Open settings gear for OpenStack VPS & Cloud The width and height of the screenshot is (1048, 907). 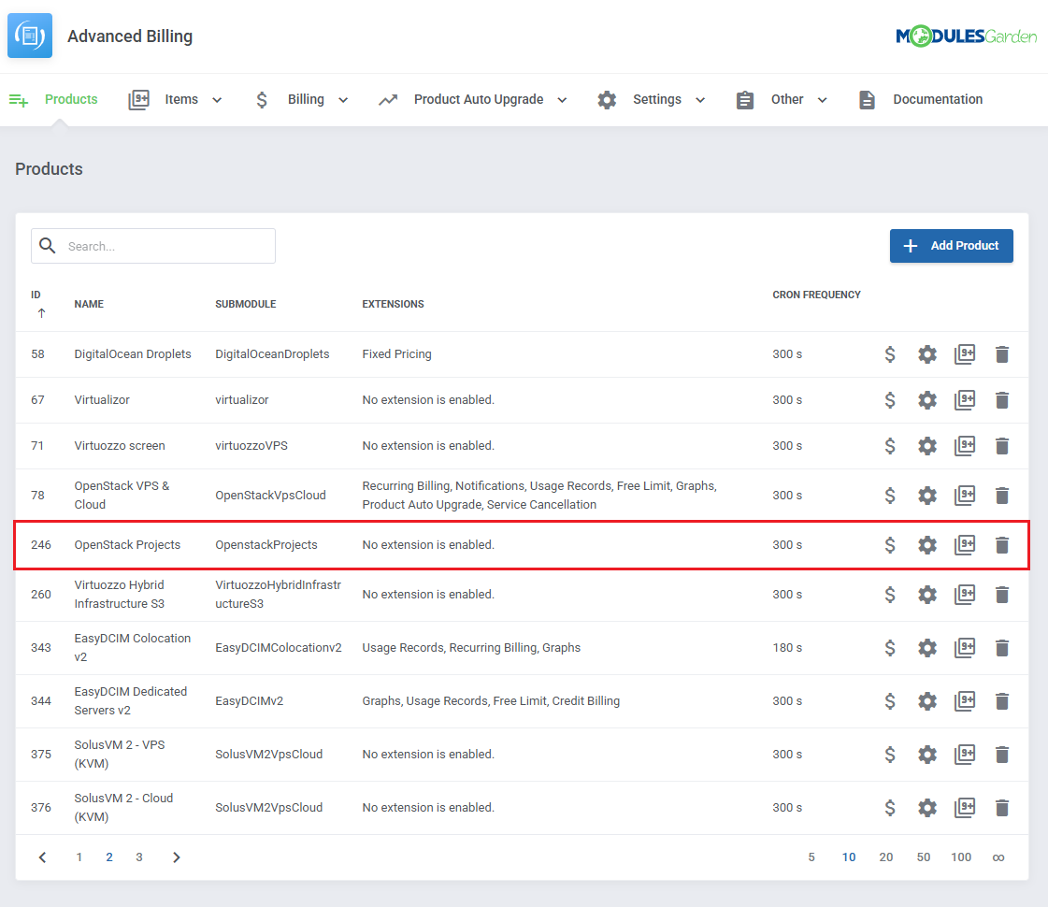click(927, 496)
